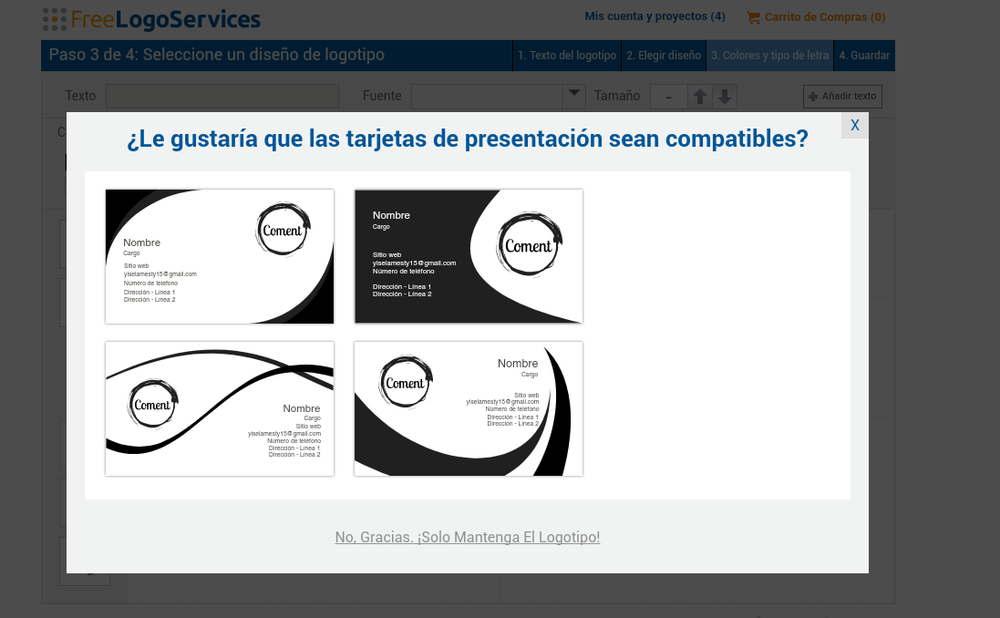The image size is (1000, 618).
Task: Click the FreeLogoServices logo
Action: tap(152, 19)
